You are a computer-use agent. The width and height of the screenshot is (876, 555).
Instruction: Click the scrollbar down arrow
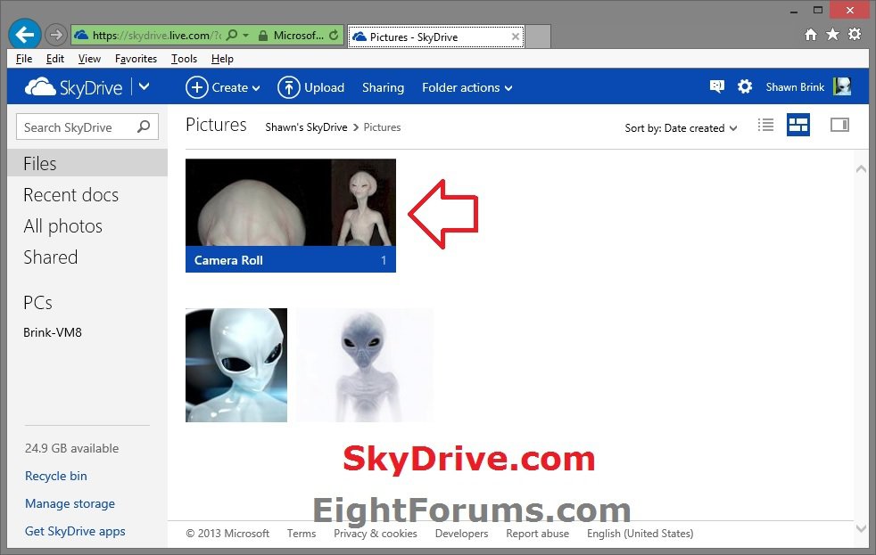(x=861, y=527)
